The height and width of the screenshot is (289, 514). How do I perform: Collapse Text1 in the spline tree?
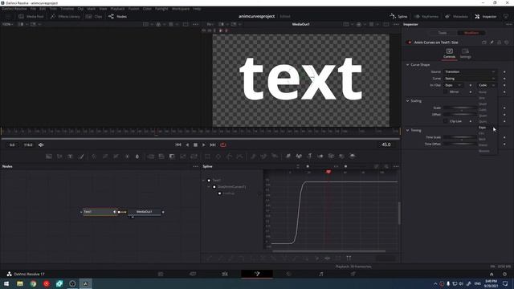coord(203,180)
